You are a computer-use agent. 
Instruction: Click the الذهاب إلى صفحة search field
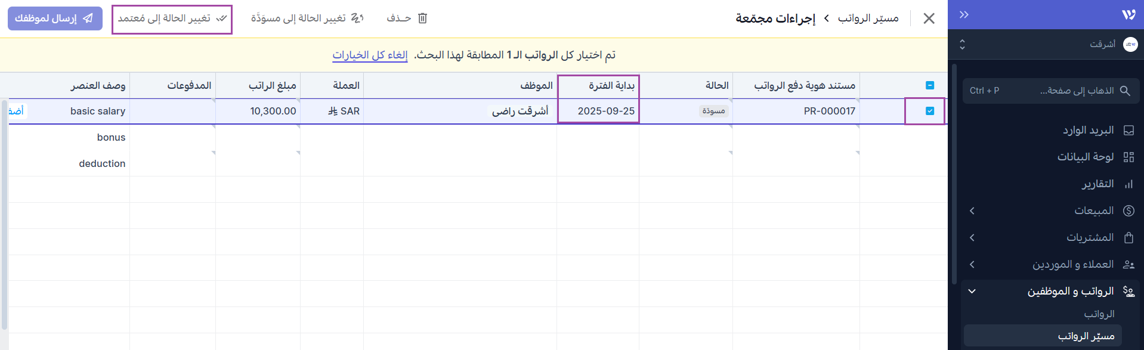coord(1050,91)
